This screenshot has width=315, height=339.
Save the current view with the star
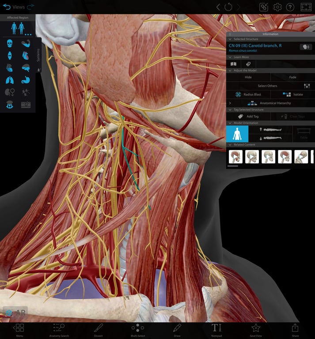click(x=256, y=330)
